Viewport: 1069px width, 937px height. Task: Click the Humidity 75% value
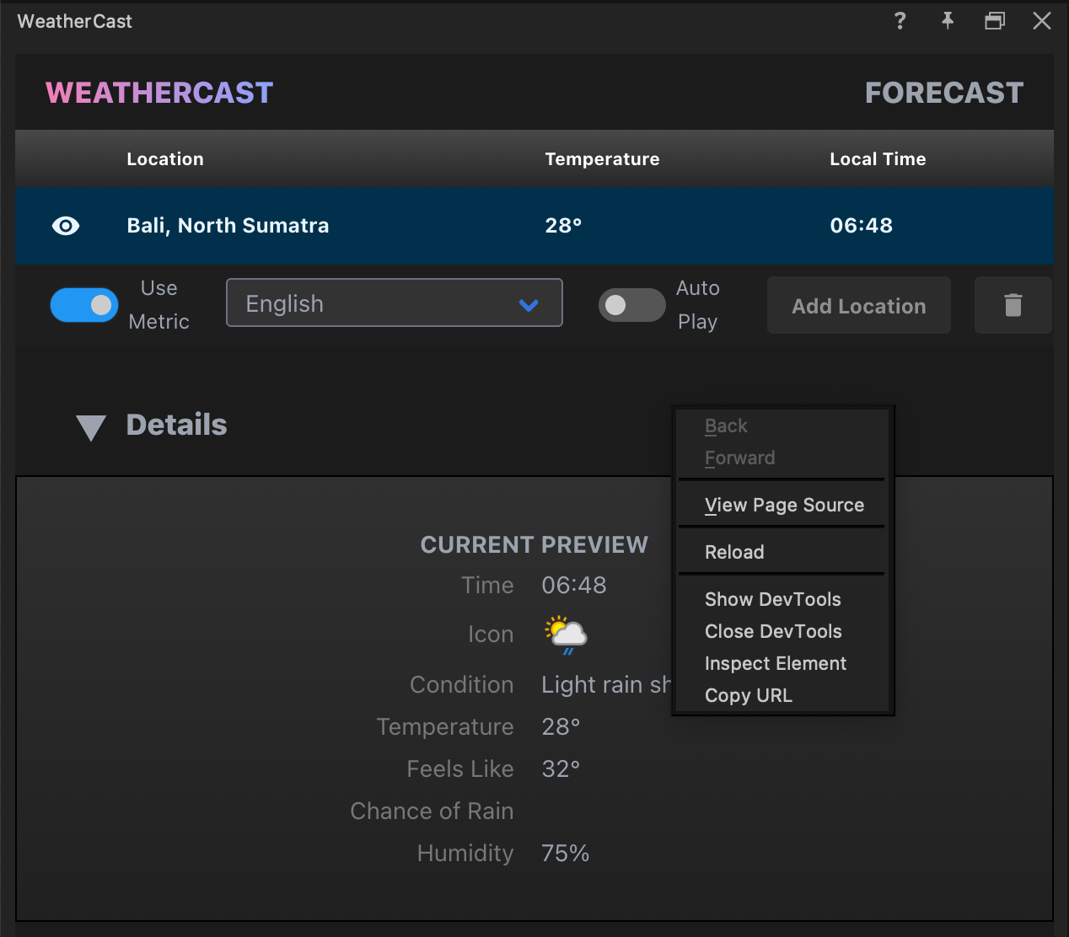[x=564, y=853]
